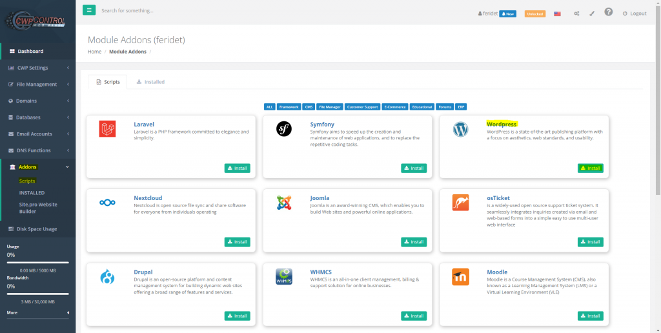
Task: Open INSTALLED under Addons
Action: click(32, 192)
